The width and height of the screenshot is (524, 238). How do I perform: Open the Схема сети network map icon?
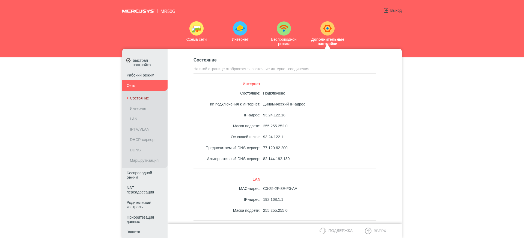coord(196,28)
